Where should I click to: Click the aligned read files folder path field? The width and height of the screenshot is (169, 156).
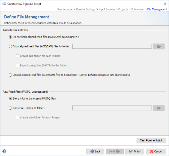pyautogui.click(x=112, y=46)
